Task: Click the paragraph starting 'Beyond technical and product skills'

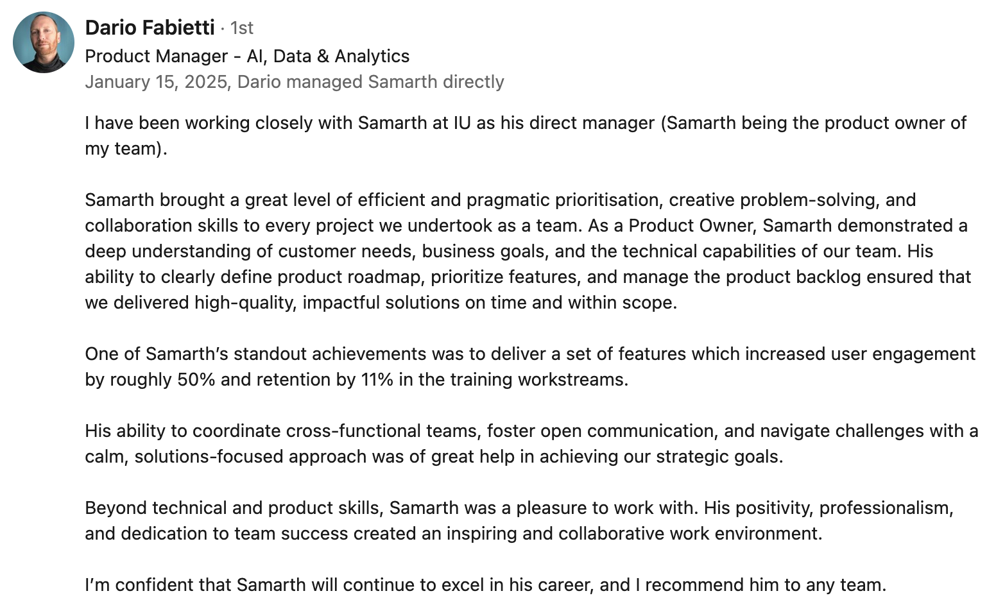Action: point(519,520)
